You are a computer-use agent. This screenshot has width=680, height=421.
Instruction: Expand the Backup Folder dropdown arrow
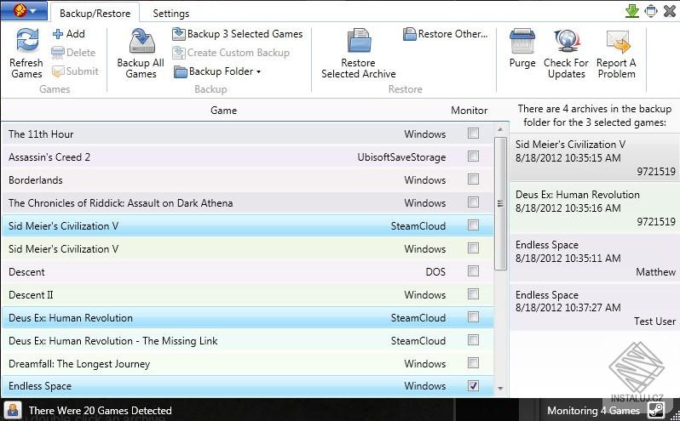click(x=258, y=71)
